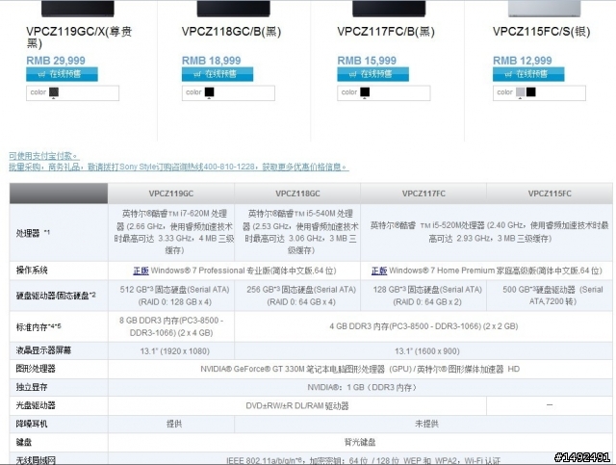
Task: Click the 背光键盘 cell
Action: [x=360, y=442]
